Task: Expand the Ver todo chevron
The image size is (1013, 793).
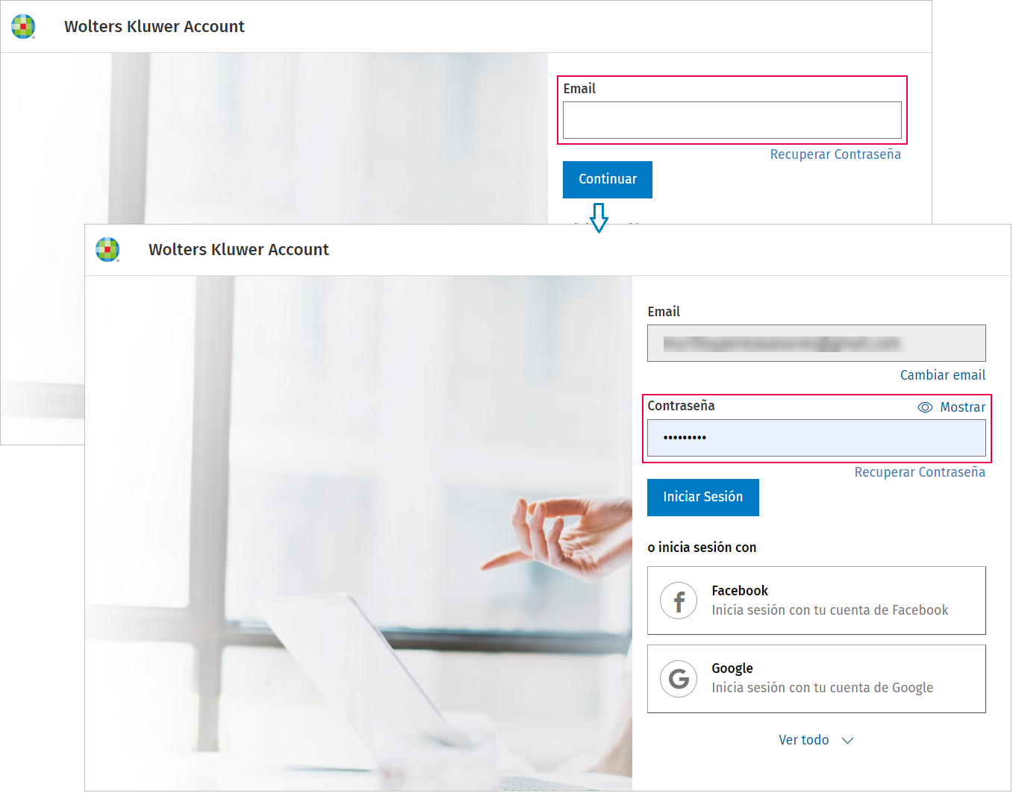Action: point(847,741)
